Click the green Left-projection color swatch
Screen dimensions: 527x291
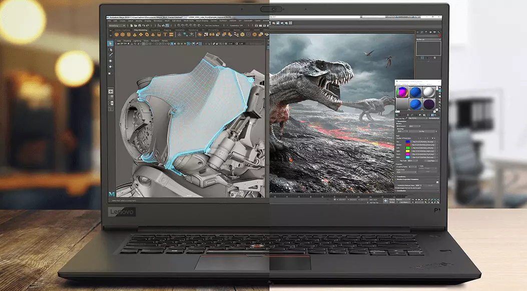pos(408,148)
